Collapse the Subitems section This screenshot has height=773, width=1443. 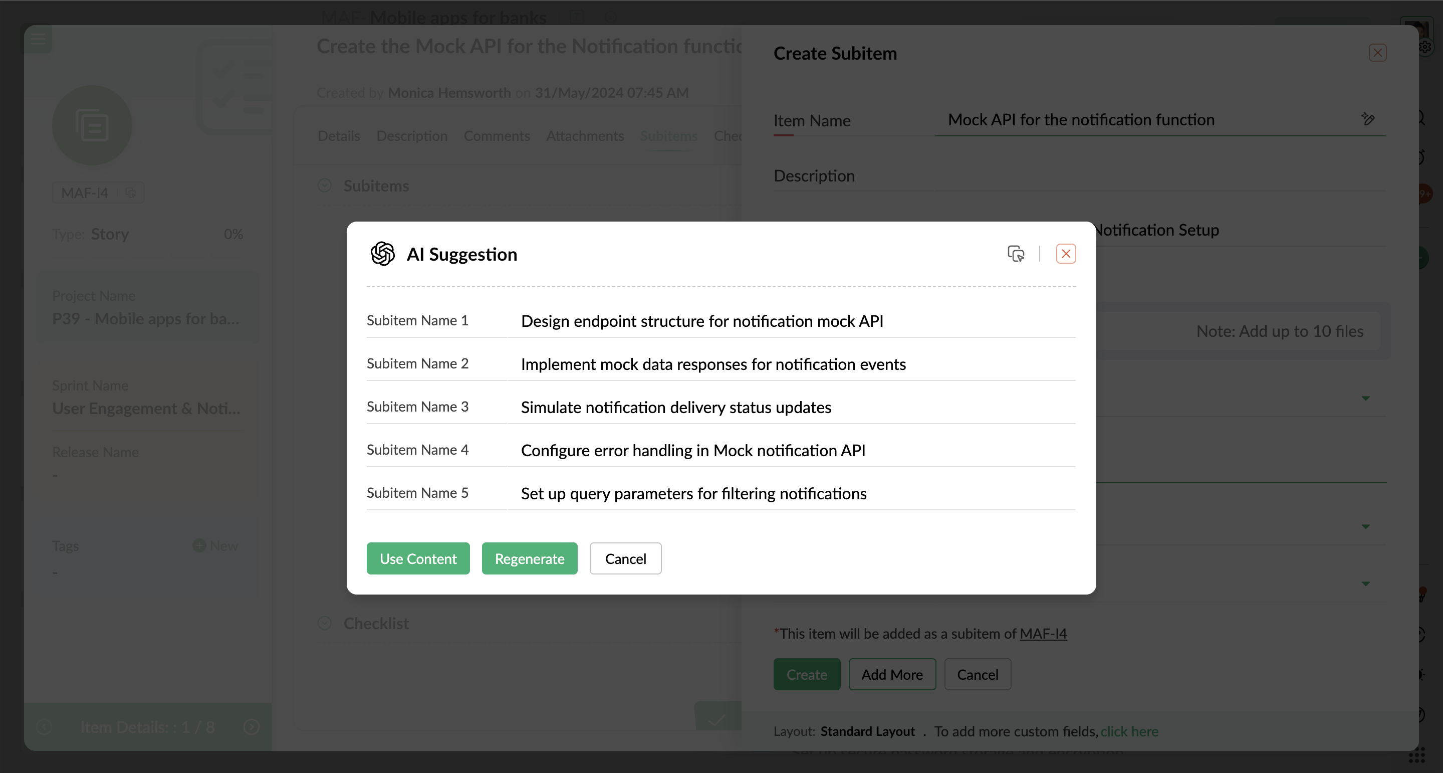(324, 185)
